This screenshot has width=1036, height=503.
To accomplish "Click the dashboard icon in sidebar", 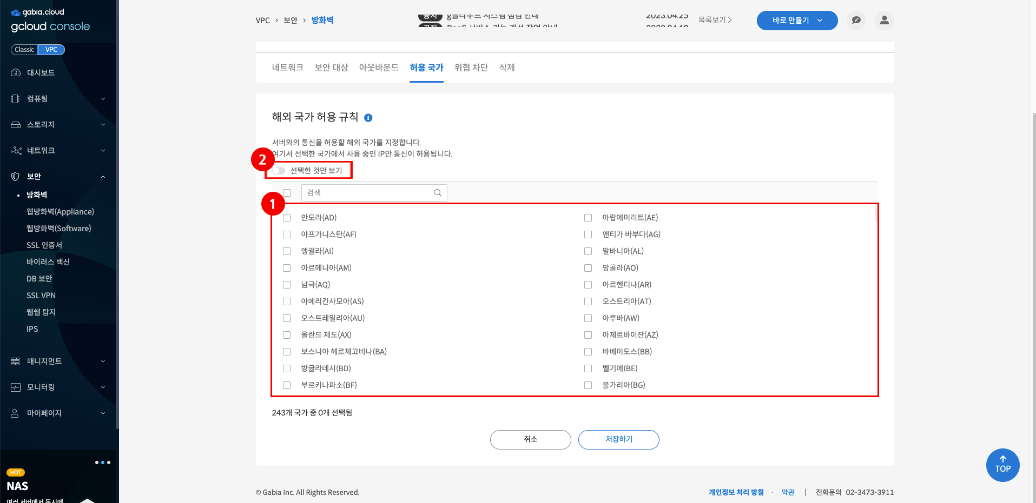I will tap(16, 73).
